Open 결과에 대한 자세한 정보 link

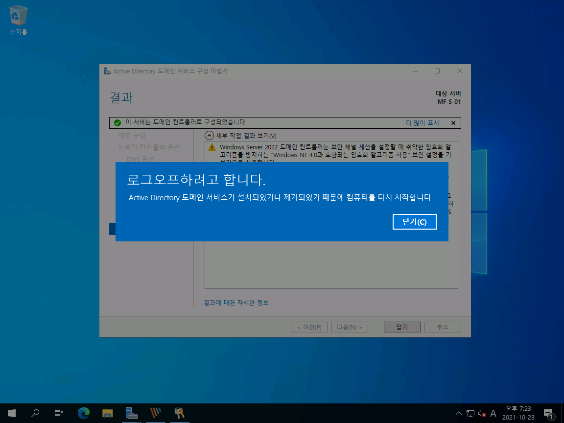tap(236, 303)
